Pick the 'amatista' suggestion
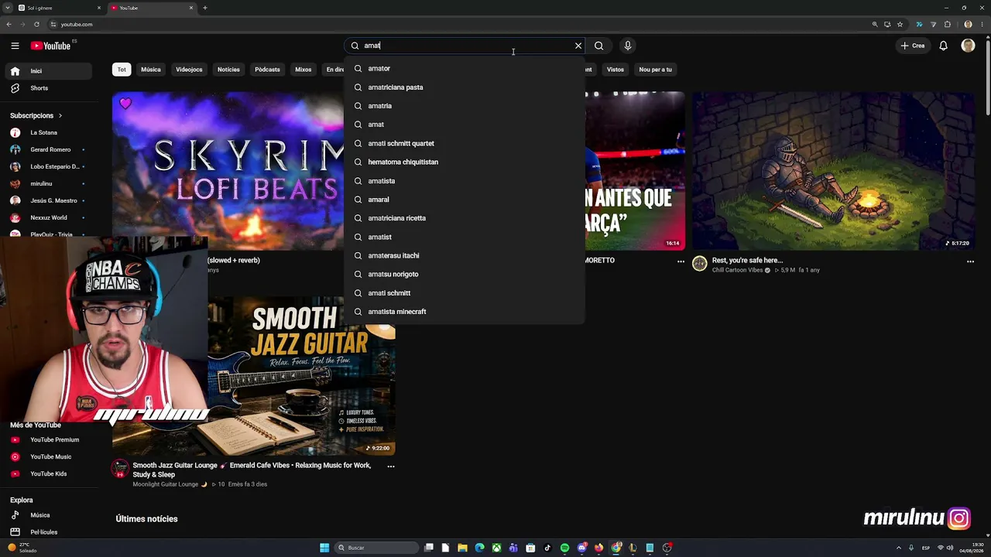This screenshot has height=557, width=991. coord(465,181)
